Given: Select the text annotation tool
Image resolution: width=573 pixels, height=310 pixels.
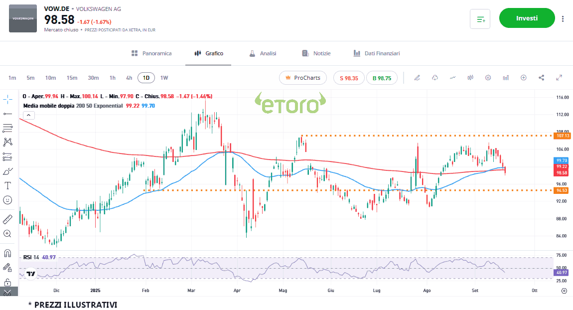Looking at the screenshot, I should pyautogui.click(x=7, y=185).
